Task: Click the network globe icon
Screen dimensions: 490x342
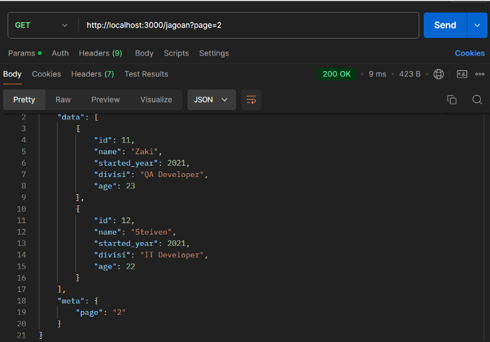Action: [438, 74]
